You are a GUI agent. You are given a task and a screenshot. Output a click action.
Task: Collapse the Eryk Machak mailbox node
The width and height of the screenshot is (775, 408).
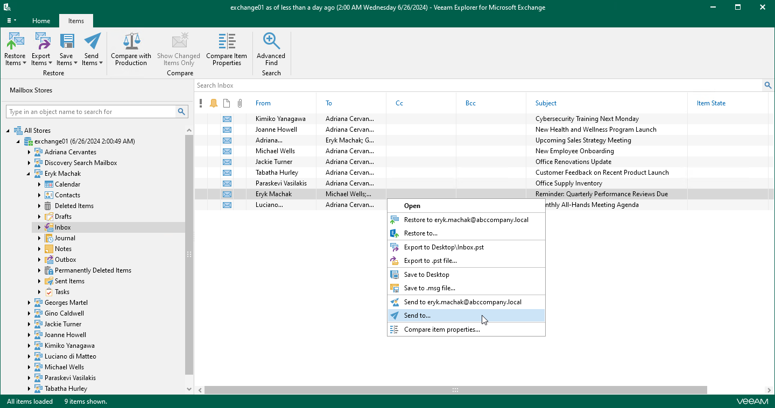coord(29,174)
